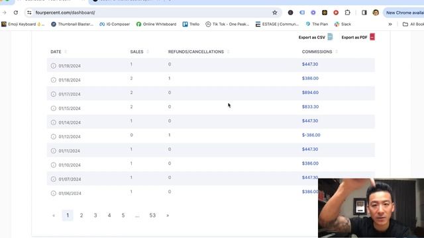424x238 pixels.
Task: Open the All Bookmarks folder
Action: click(x=413, y=24)
